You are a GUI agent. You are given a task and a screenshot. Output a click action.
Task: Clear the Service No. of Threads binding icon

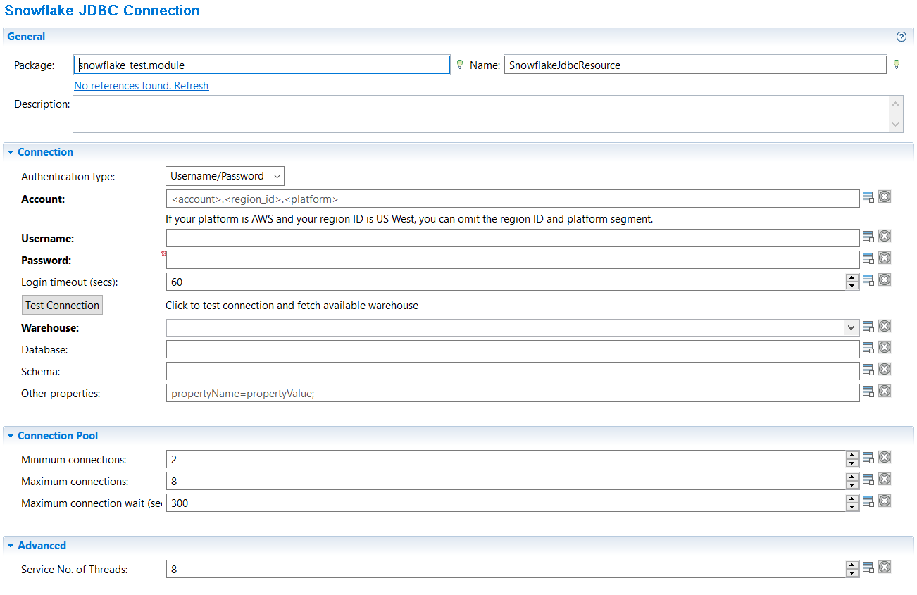click(x=885, y=567)
